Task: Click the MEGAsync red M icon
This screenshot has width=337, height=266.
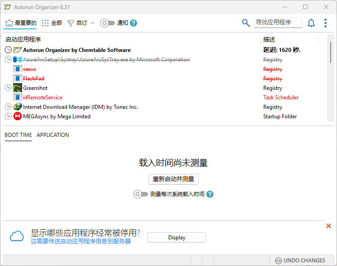Action: (x=17, y=116)
